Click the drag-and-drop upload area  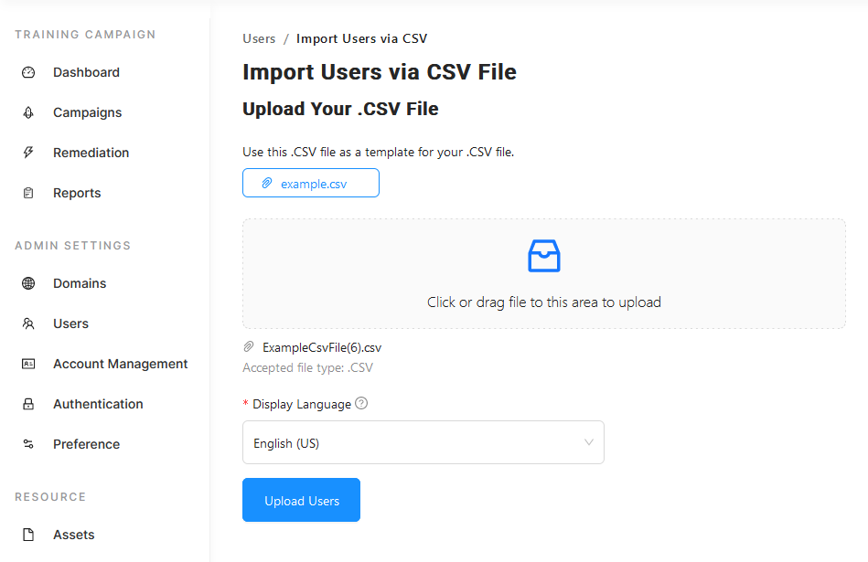[x=543, y=272]
